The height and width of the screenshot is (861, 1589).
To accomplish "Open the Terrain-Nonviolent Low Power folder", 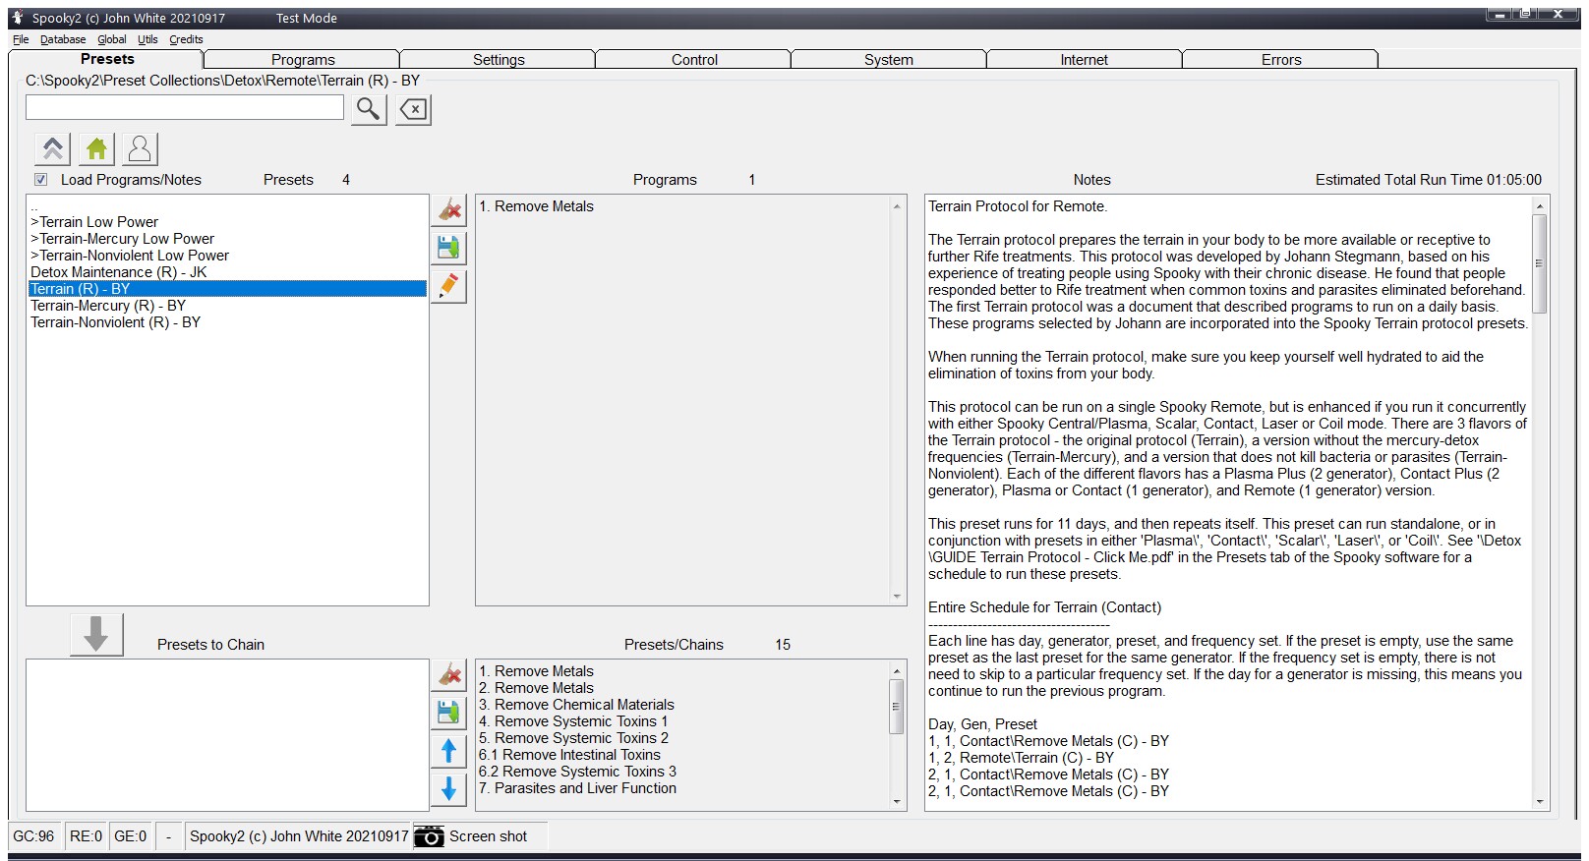I will tap(130, 256).
